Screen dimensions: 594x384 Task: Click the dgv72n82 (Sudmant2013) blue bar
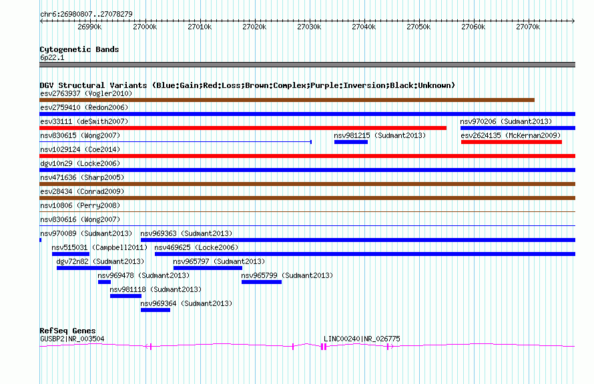pyautogui.click(x=83, y=268)
